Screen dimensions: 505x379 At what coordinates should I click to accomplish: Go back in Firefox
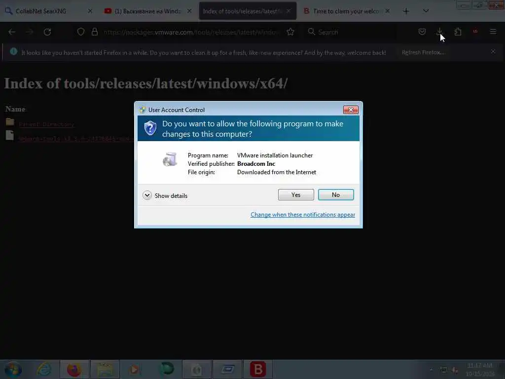coord(12,32)
